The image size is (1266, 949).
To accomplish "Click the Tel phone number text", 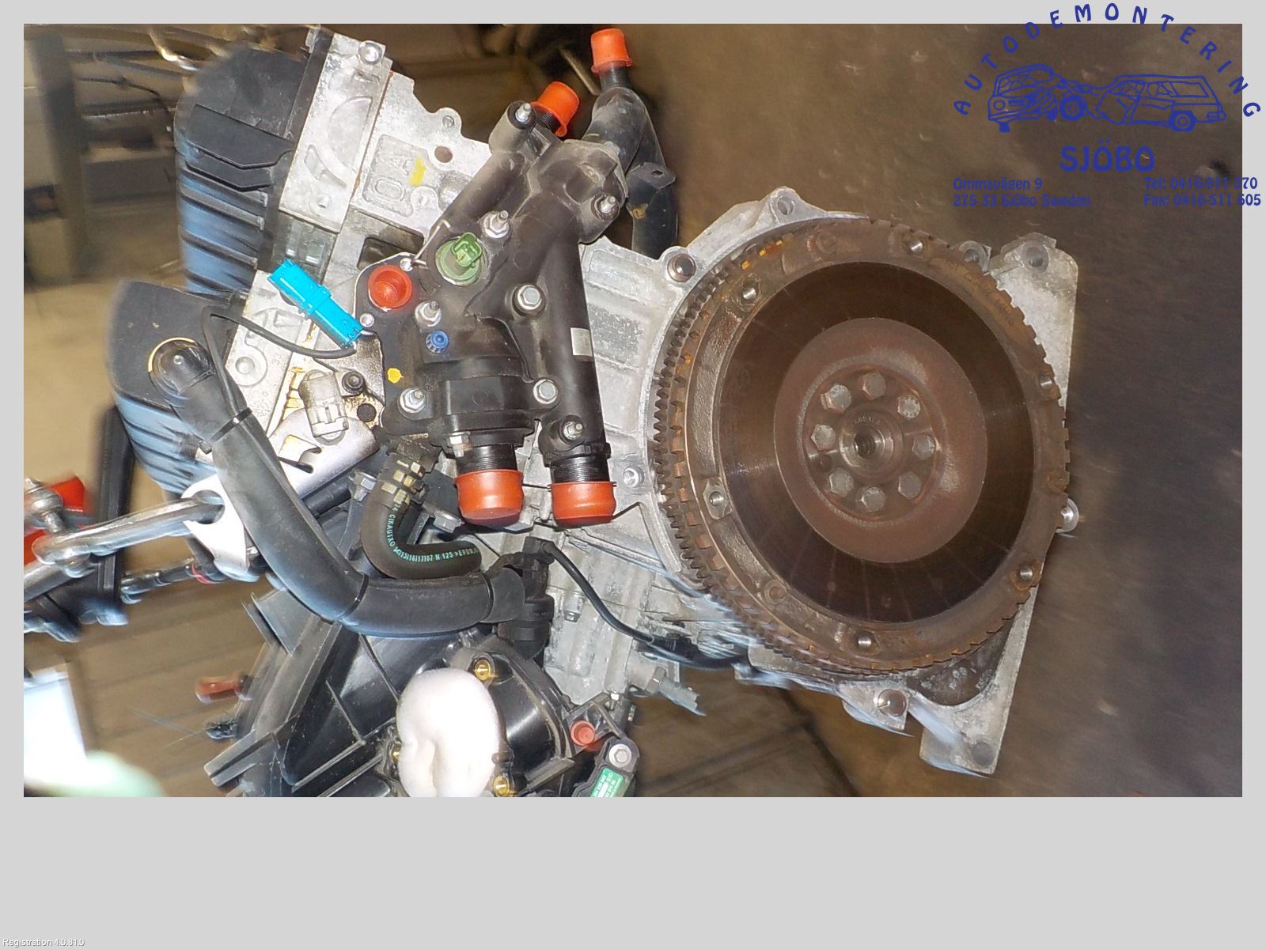I will [x=1200, y=184].
